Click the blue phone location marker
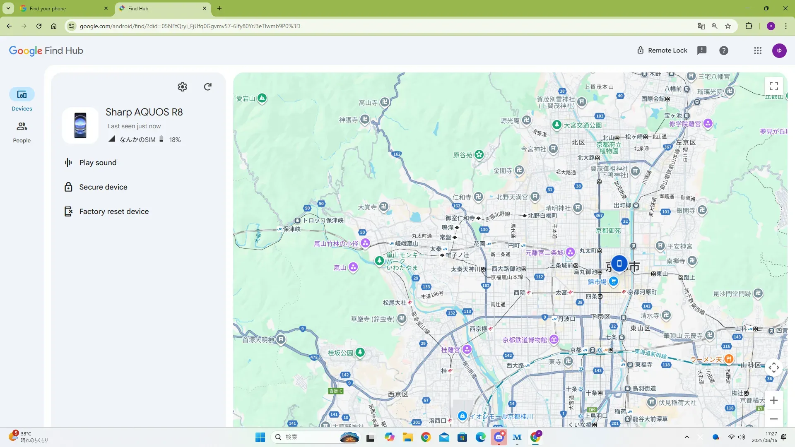Viewport: 795px width, 447px height. click(619, 263)
